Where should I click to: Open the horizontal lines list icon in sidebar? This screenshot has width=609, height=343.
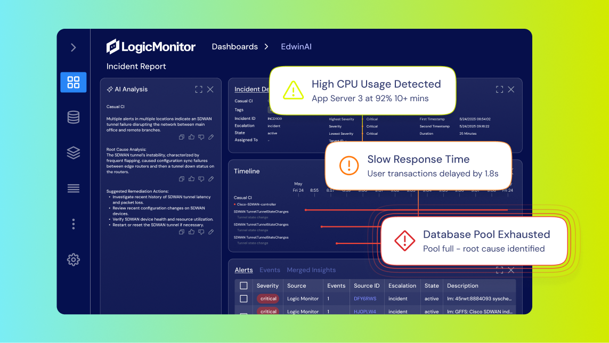74,189
